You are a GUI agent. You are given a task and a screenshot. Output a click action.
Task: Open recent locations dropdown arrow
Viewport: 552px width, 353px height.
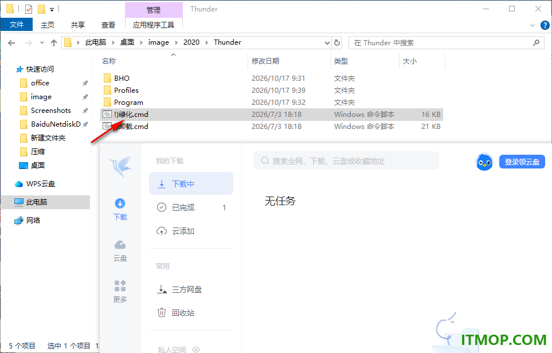(42, 43)
